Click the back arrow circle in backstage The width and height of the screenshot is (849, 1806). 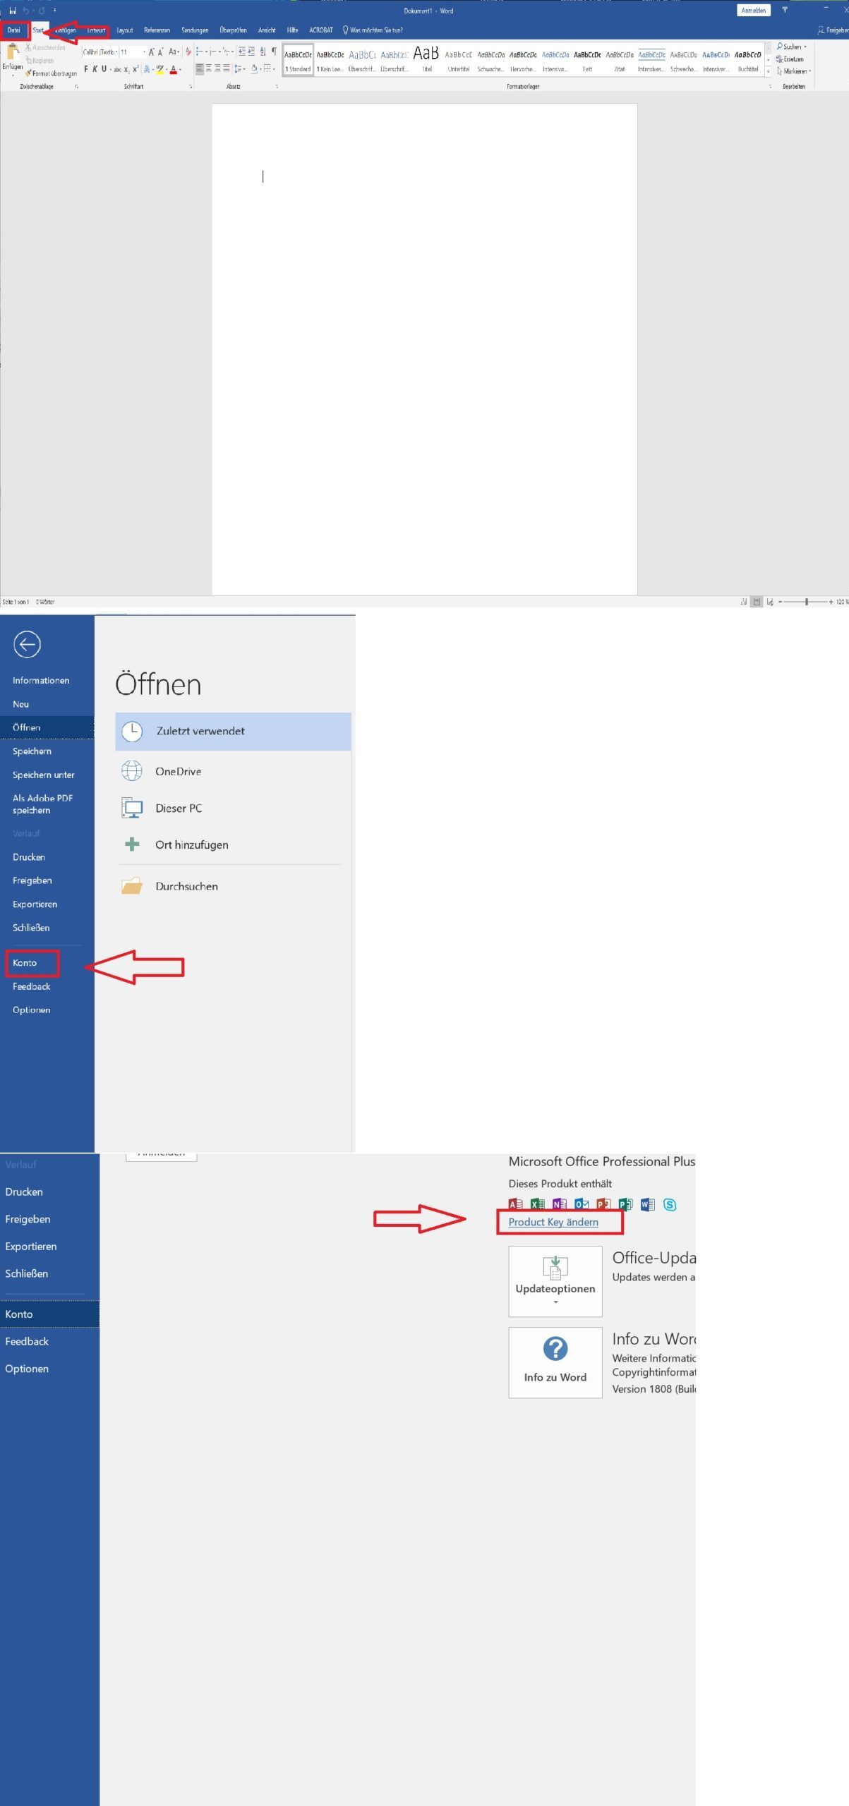click(x=27, y=644)
